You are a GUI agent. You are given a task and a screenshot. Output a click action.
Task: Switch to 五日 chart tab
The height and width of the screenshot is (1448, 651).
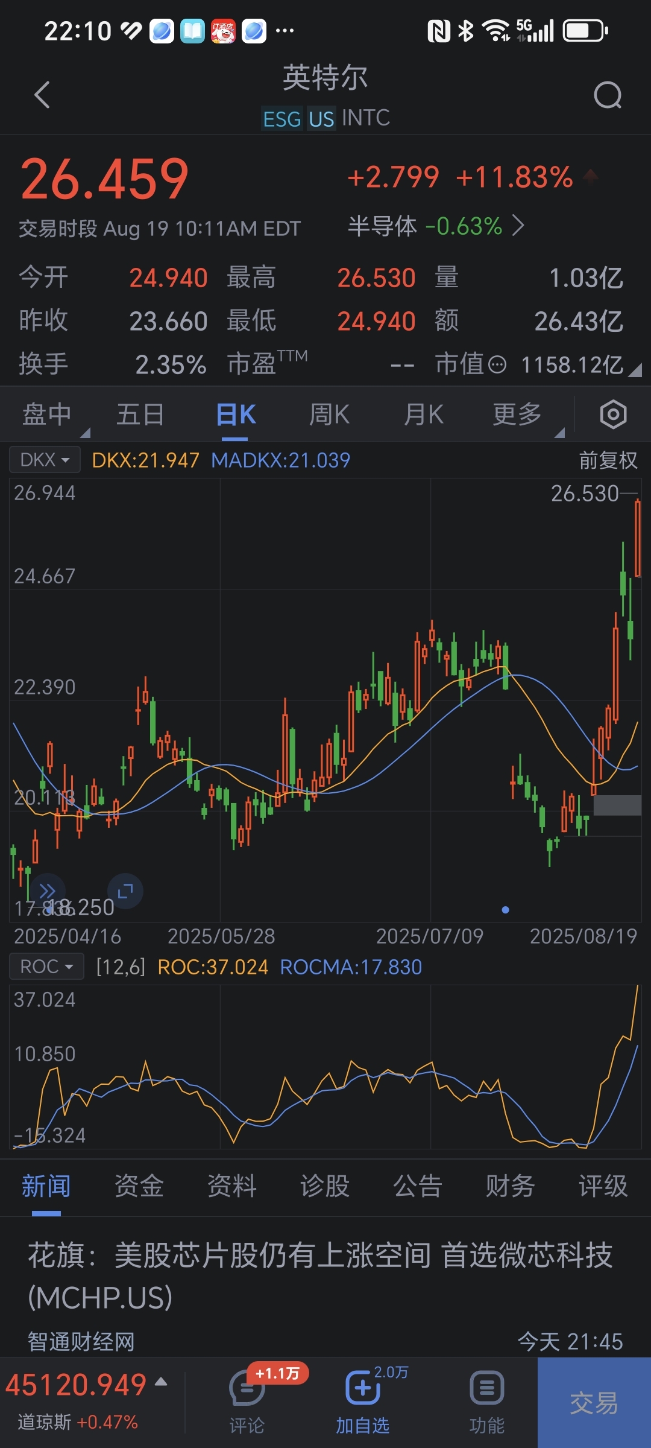pos(140,415)
